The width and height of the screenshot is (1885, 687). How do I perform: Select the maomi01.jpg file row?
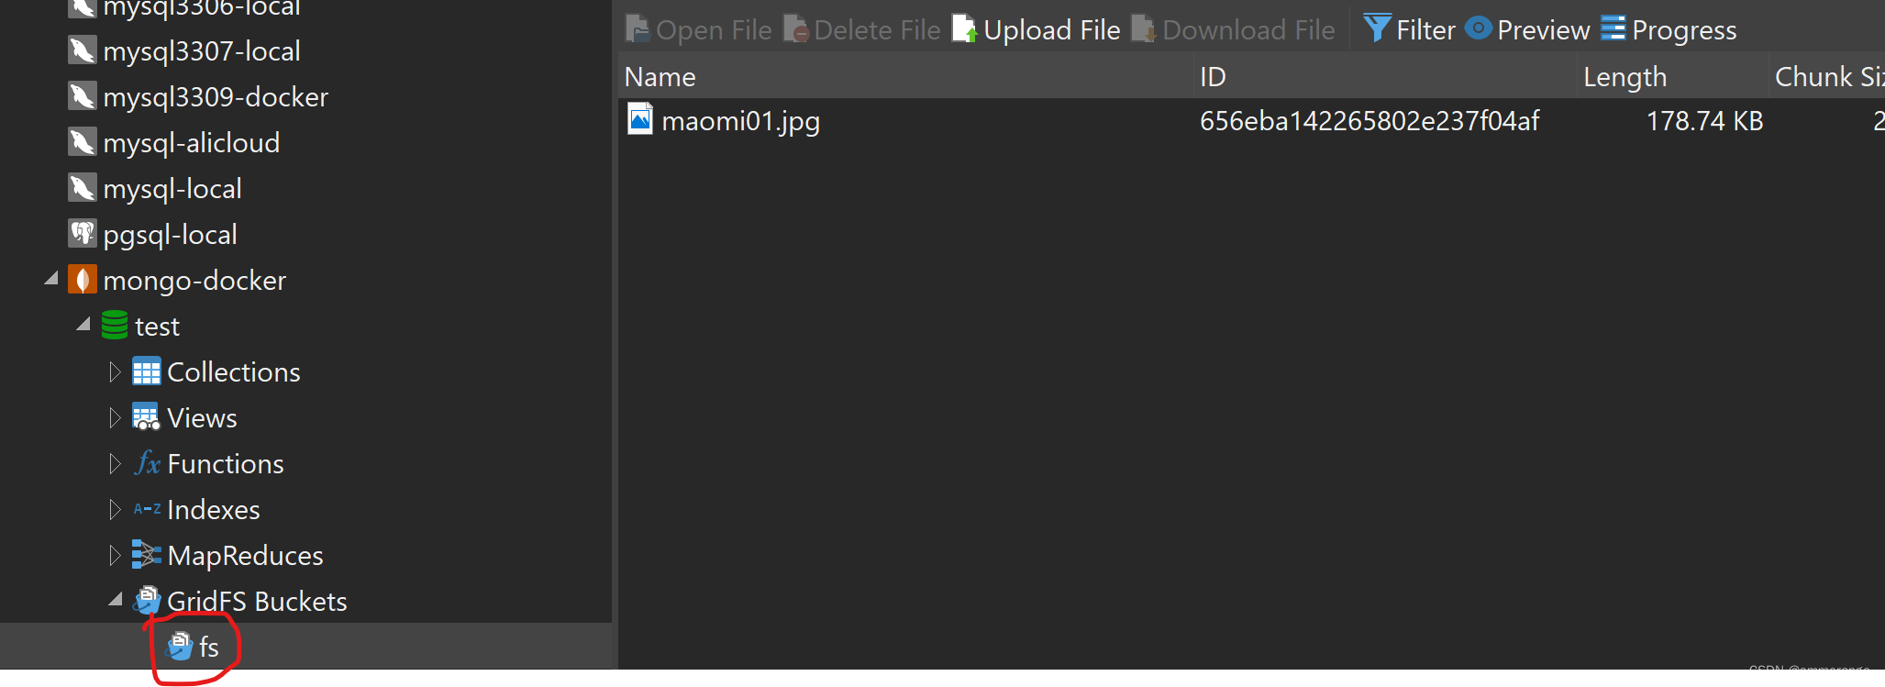tap(739, 119)
